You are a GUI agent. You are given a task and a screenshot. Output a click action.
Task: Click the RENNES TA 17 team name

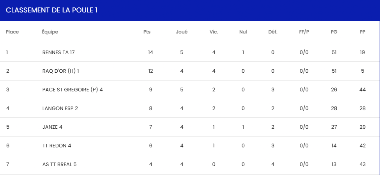[58, 52]
